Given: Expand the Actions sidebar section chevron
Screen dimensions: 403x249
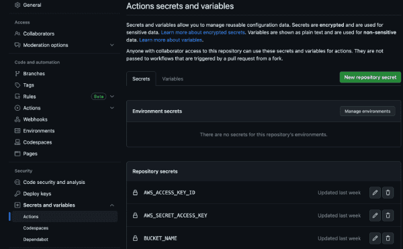Looking at the screenshot, I should click(x=112, y=108).
